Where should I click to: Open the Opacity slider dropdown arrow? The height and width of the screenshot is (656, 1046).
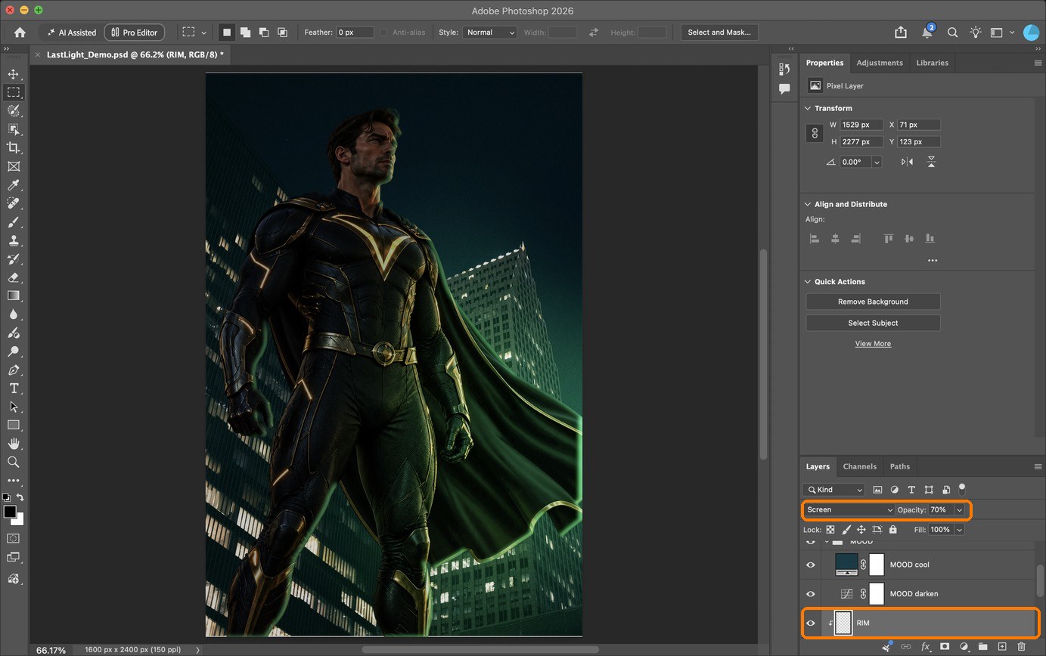click(x=959, y=510)
